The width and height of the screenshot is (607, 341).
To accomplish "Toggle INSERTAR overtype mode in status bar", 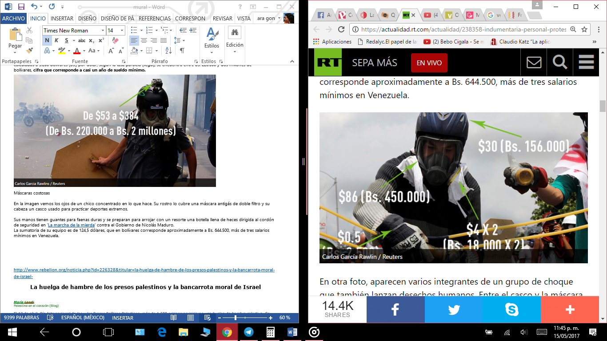I will point(123,318).
